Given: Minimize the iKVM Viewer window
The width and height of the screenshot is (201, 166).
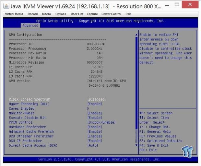Looking at the screenshot, I should tap(167, 6).
